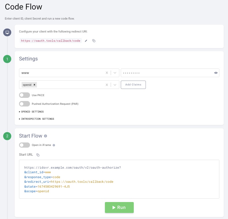The image size is (228, 219).
Task: Click the authorize endpoint URL line
Action: tap(72, 167)
